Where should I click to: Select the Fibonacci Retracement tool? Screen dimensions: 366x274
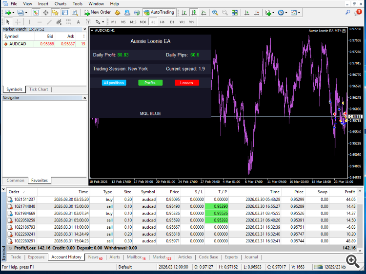click(69, 22)
